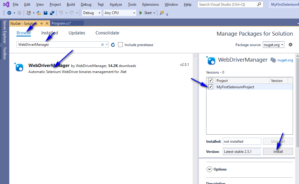Open the nuget.org link

tap(285, 60)
